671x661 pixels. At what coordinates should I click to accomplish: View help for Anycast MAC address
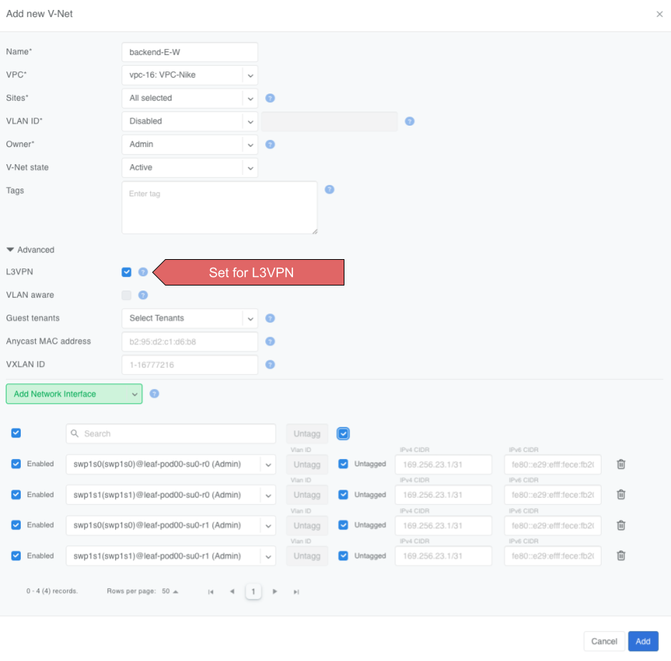269,341
